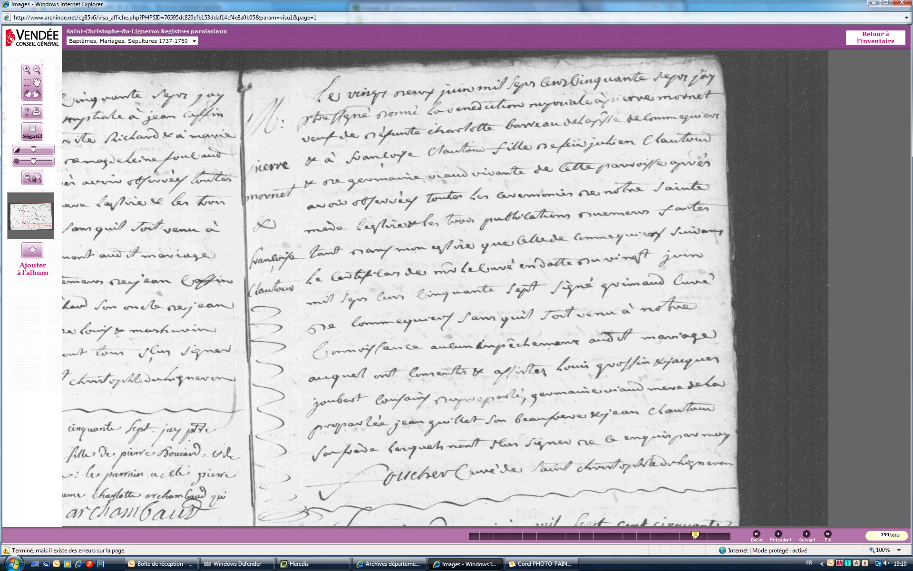Select the rectangle selection zoom tool
The height and width of the screenshot is (571, 913).
(27, 82)
